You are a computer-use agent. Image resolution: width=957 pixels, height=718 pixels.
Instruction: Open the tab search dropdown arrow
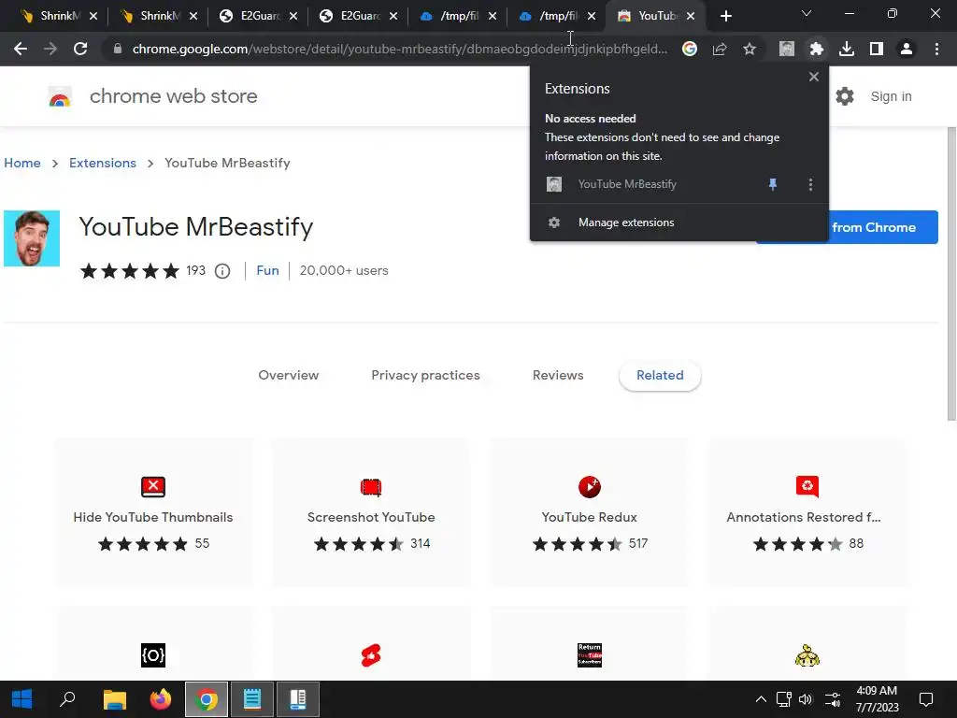coord(807,13)
